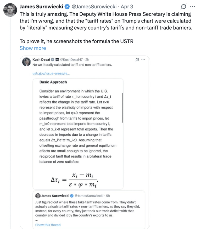Image resolution: width=201 pixels, height=229 pixels.
Task: Open the Show this thread link
Action: tap(48, 225)
